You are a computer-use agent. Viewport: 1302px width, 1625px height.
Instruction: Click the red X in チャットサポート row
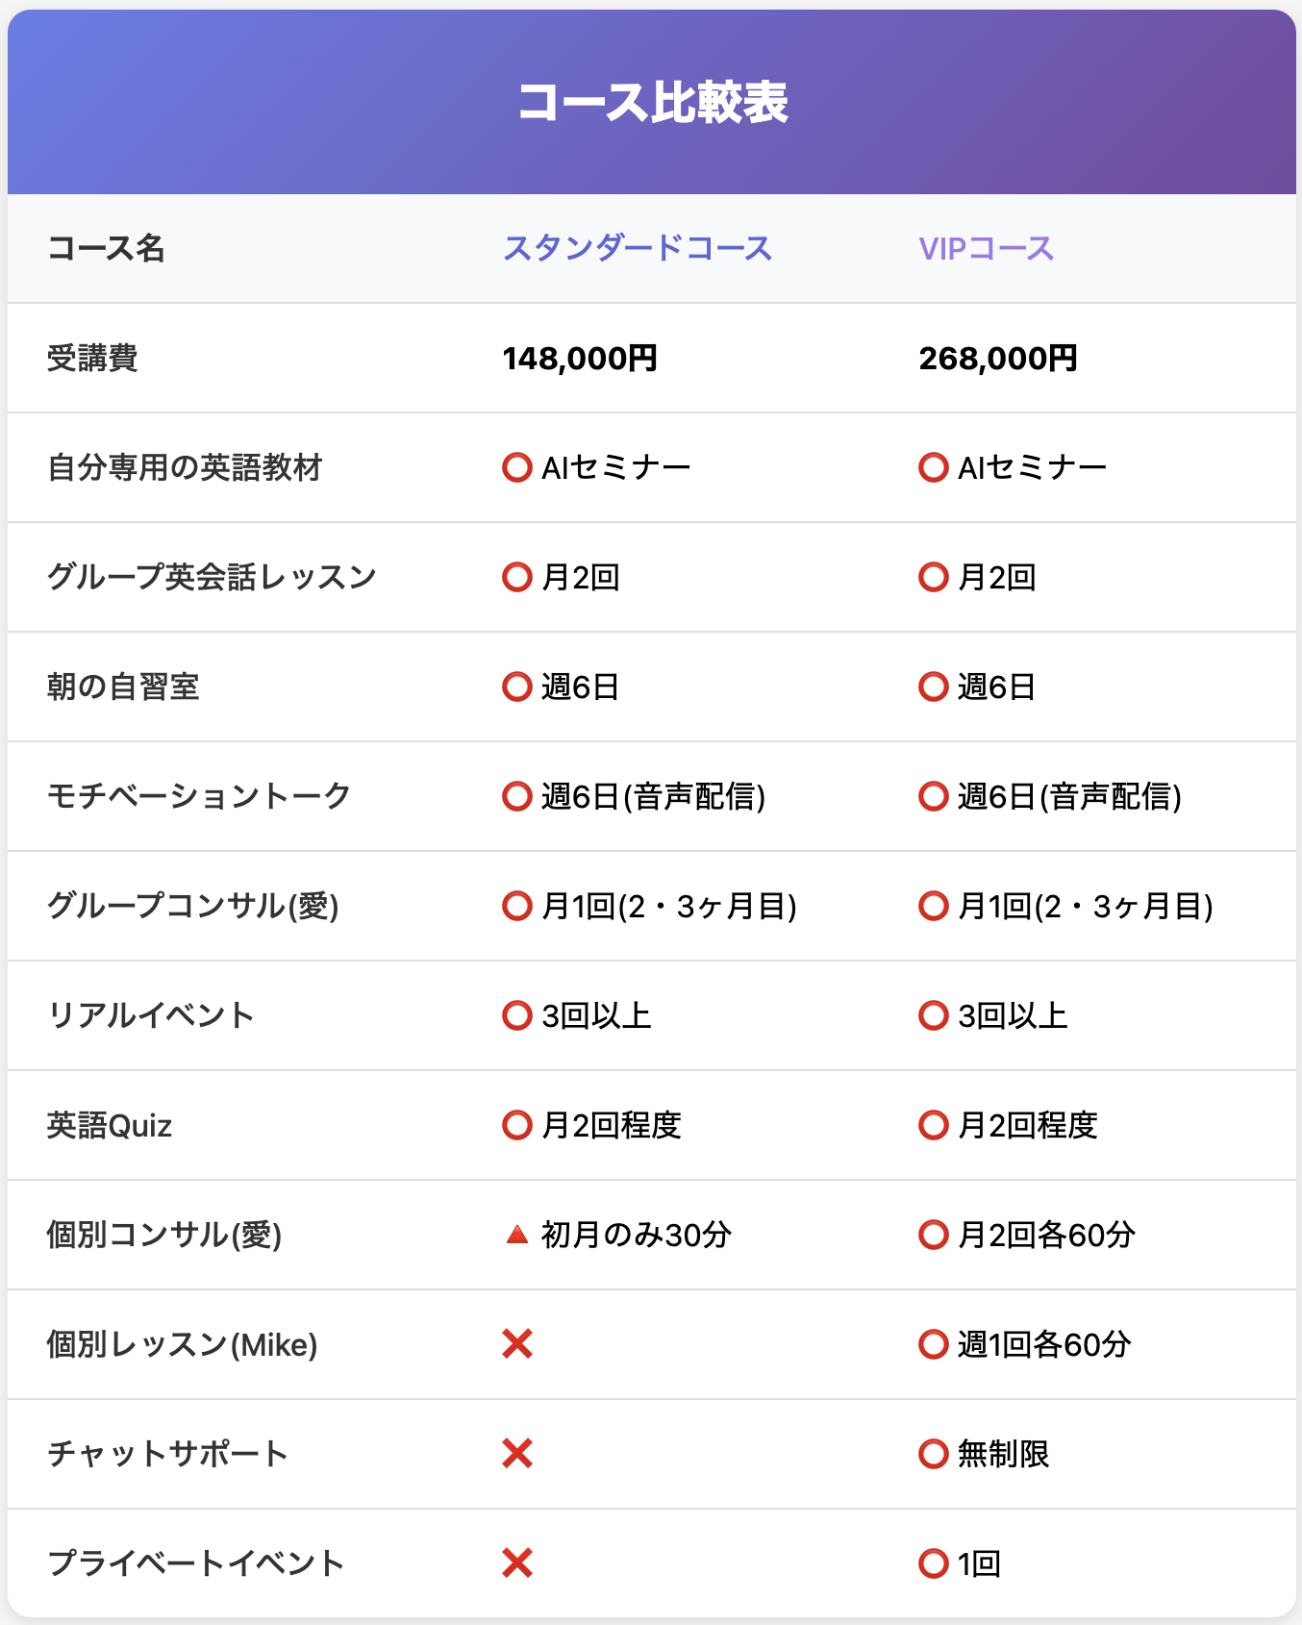517,1454
